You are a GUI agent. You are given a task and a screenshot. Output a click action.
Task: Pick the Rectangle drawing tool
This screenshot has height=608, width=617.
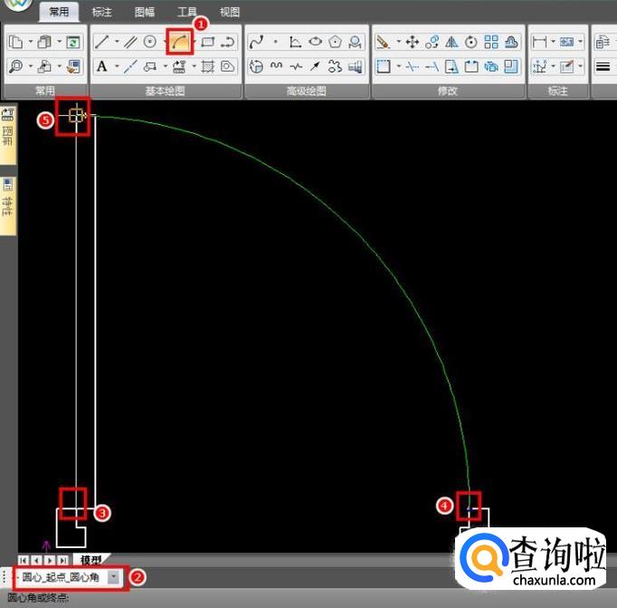pyautogui.click(x=207, y=42)
